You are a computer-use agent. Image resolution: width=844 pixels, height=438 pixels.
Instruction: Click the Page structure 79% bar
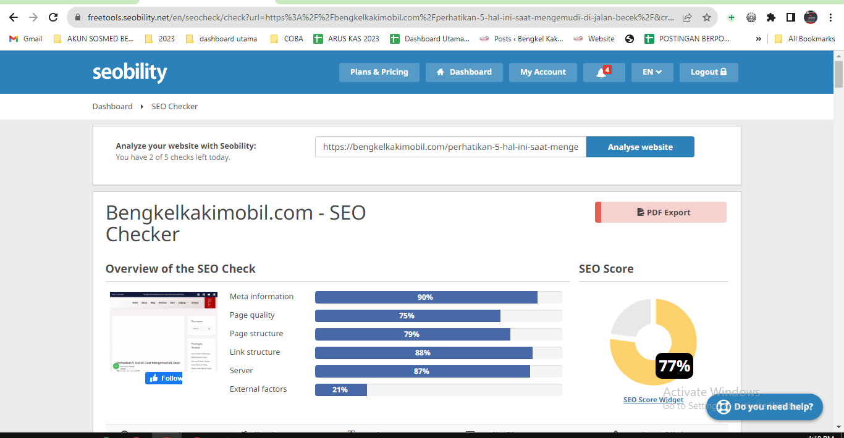click(439, 334)
